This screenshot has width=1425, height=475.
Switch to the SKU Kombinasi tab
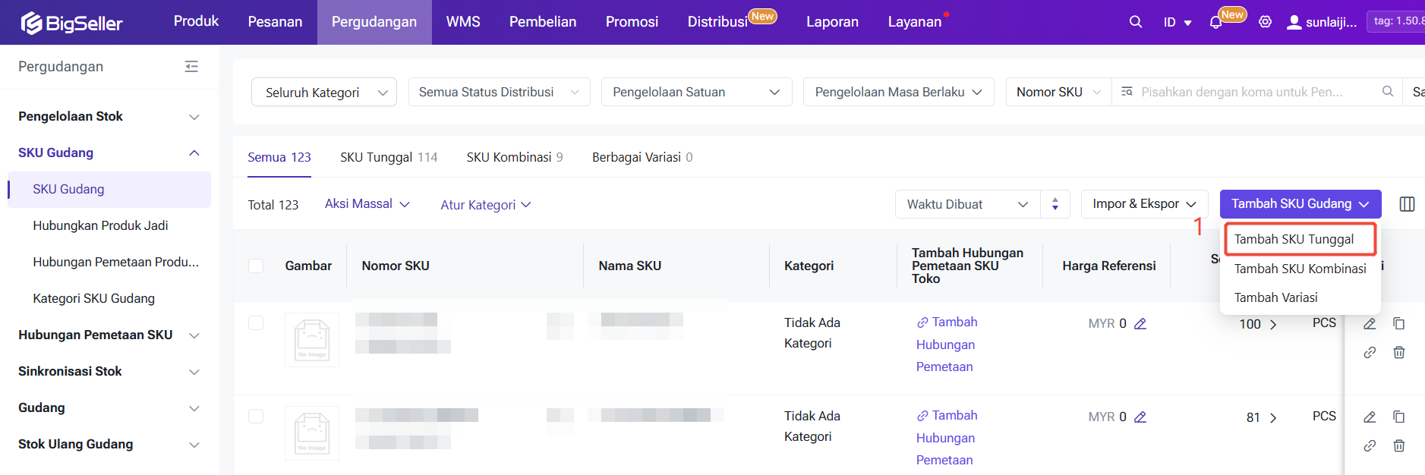[x=514, y=157]
